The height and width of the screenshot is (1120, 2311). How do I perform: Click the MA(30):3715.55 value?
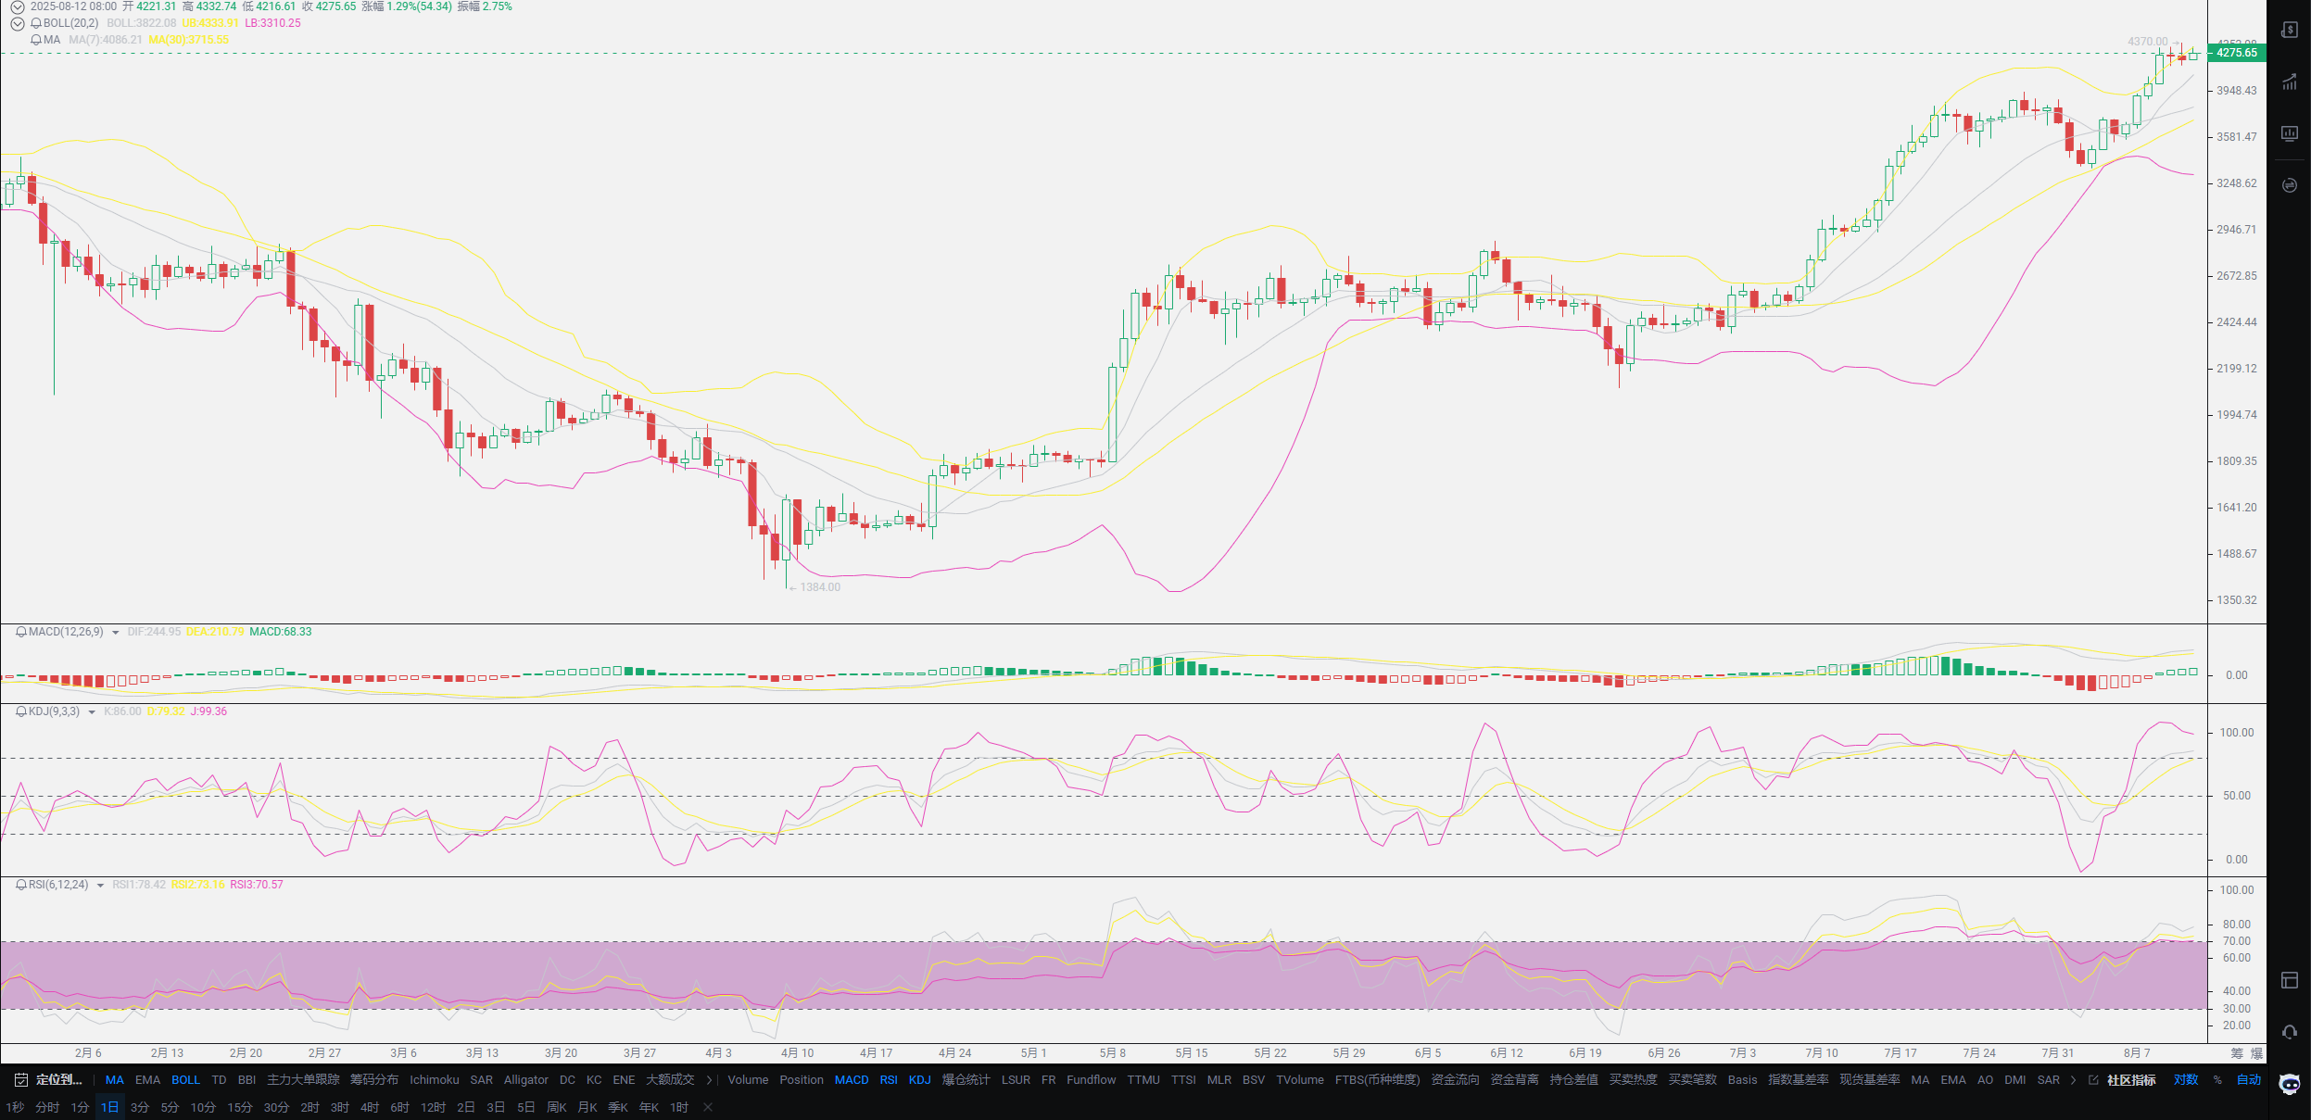click(188, 40)
